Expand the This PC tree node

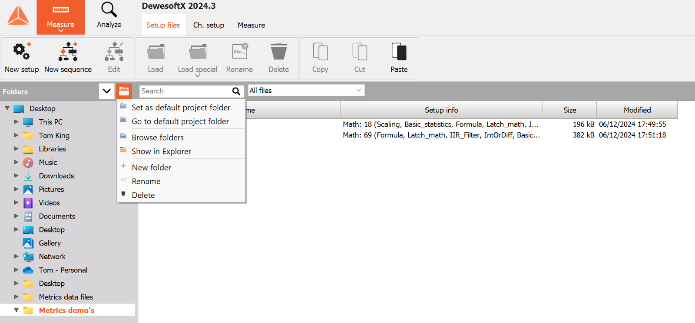point(17,122)
